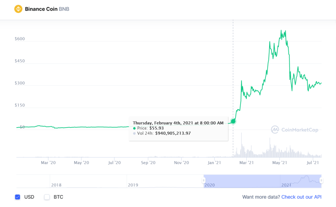The image size is (336, 207).
Task: Click the left handle of the range selector
Action: tap(204, 181)
